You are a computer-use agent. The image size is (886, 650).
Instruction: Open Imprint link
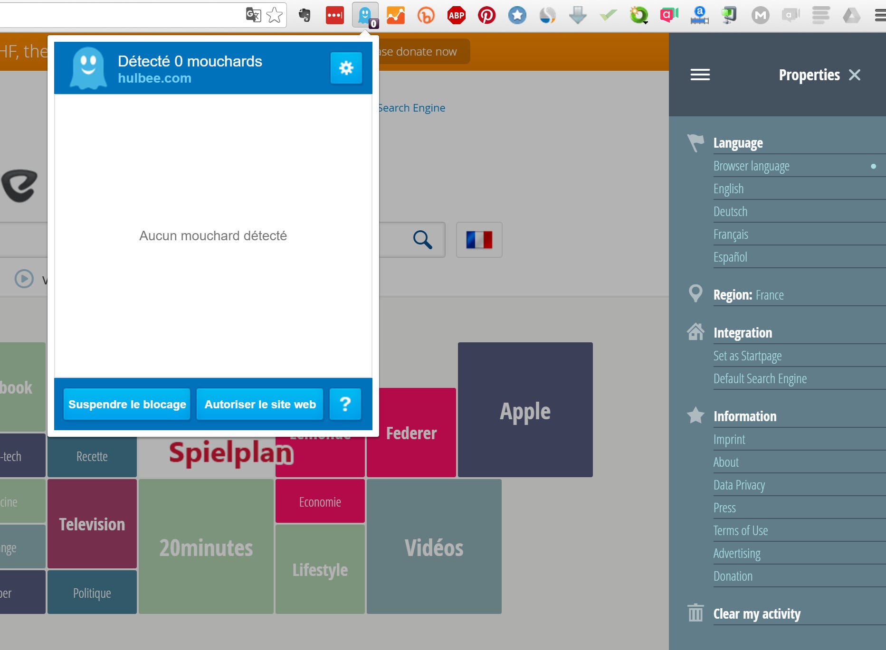coord(800,440)
